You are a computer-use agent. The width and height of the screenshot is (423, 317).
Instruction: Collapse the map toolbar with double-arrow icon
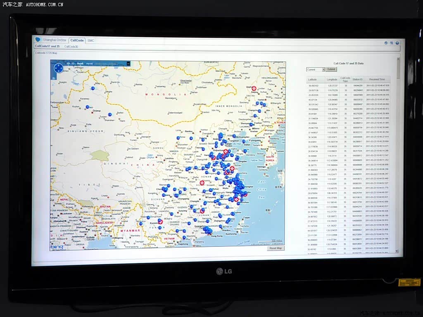click(128, 64)
